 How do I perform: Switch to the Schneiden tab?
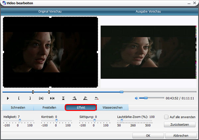pyautogui.click(x=18, y=108)
